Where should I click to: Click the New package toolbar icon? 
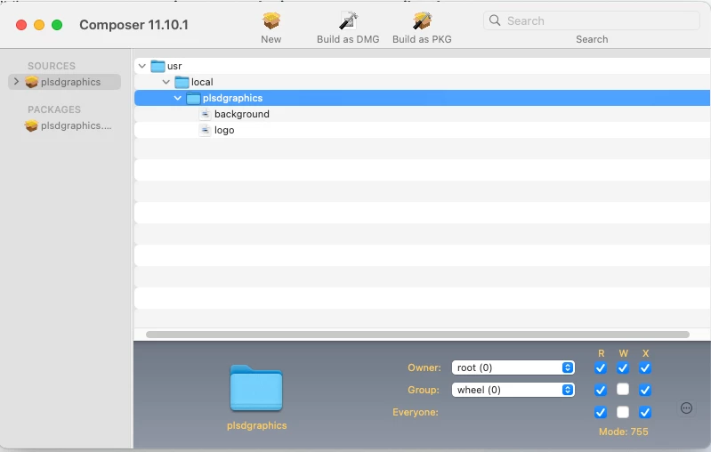coord(271,20)
